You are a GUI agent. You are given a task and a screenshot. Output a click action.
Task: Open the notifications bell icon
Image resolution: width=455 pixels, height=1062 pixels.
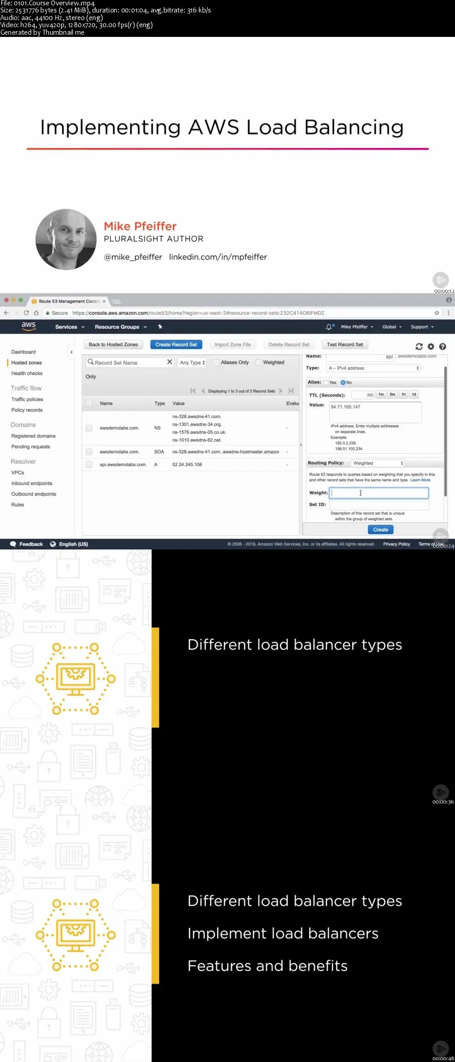coord(329,327)
